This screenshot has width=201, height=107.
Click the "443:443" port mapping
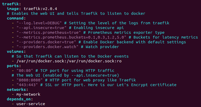(x=27, y=85)
